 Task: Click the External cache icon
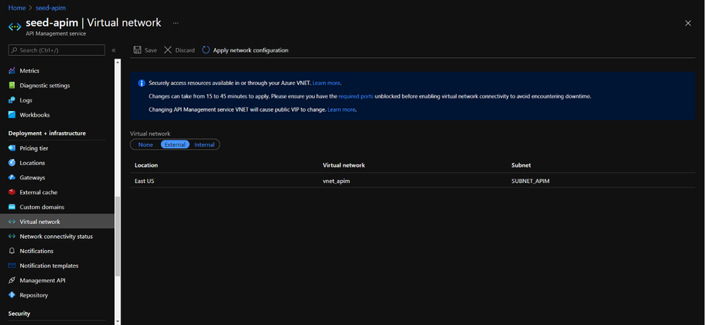click(x=12, y=192)
